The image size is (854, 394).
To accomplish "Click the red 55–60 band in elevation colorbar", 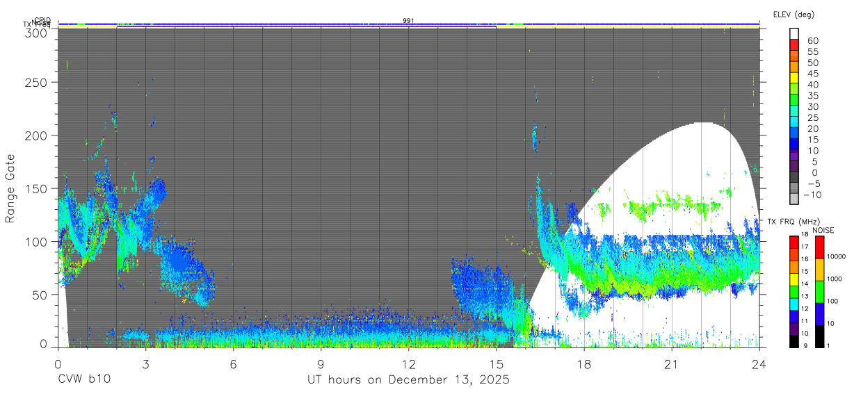I will pyautogui.click(x=794, y=44).
